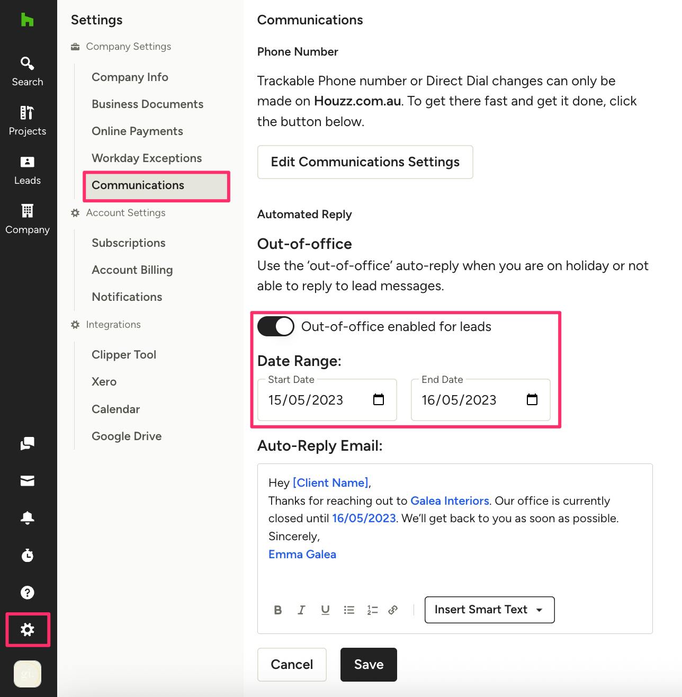Screen dimensions: 682x697
Task: Open the time tracker stopwatch icon
Action: click(28, 555)
